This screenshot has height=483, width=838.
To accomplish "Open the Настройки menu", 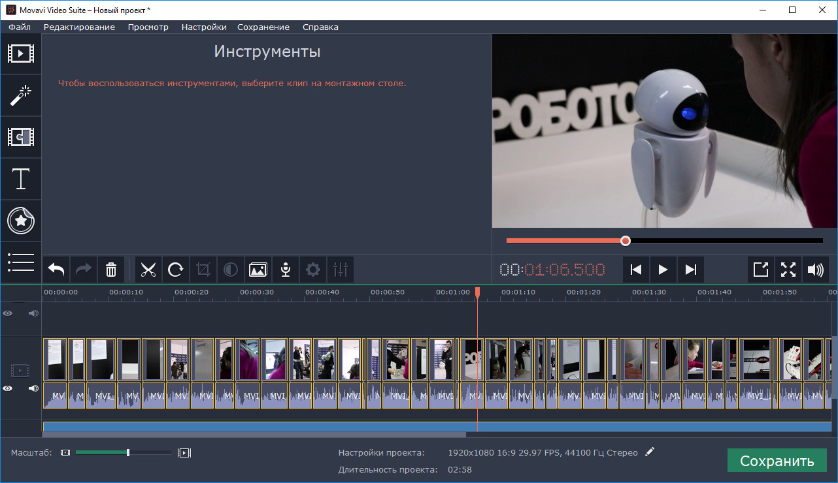I will tap(204, 27).
